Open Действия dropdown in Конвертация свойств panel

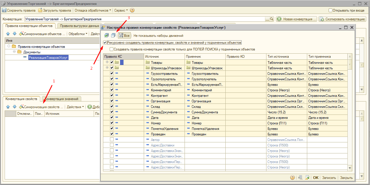click(75, 107)
